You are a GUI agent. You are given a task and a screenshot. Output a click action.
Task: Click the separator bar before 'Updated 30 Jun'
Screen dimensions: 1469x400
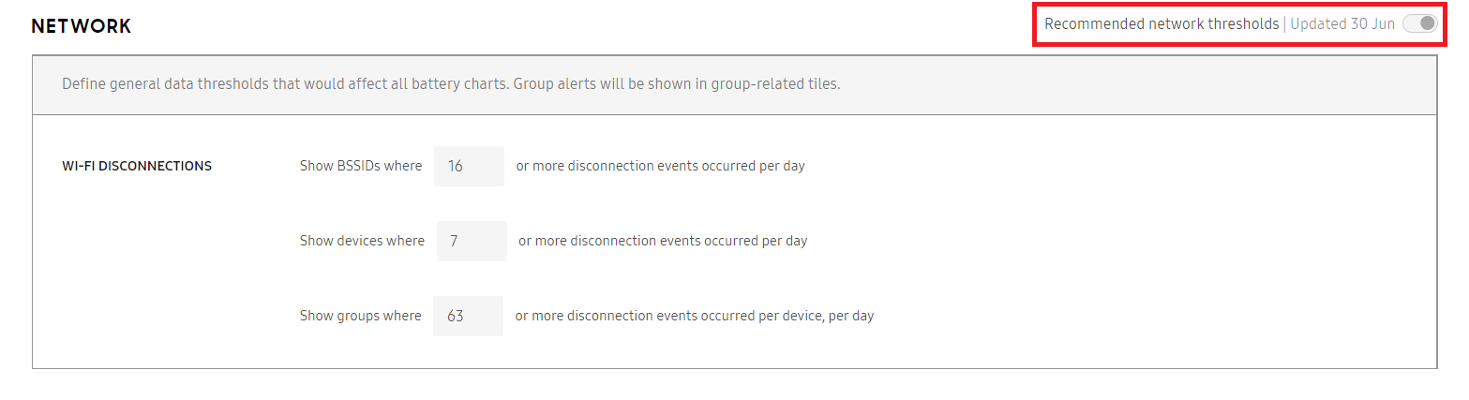pyautogui.click(x=1284, y=24)
